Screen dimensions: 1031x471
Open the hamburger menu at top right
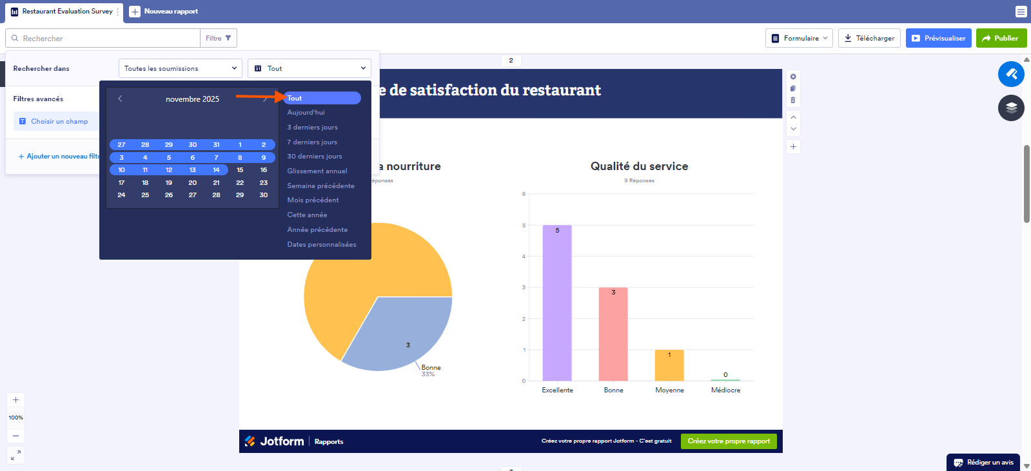[1021, 12]
